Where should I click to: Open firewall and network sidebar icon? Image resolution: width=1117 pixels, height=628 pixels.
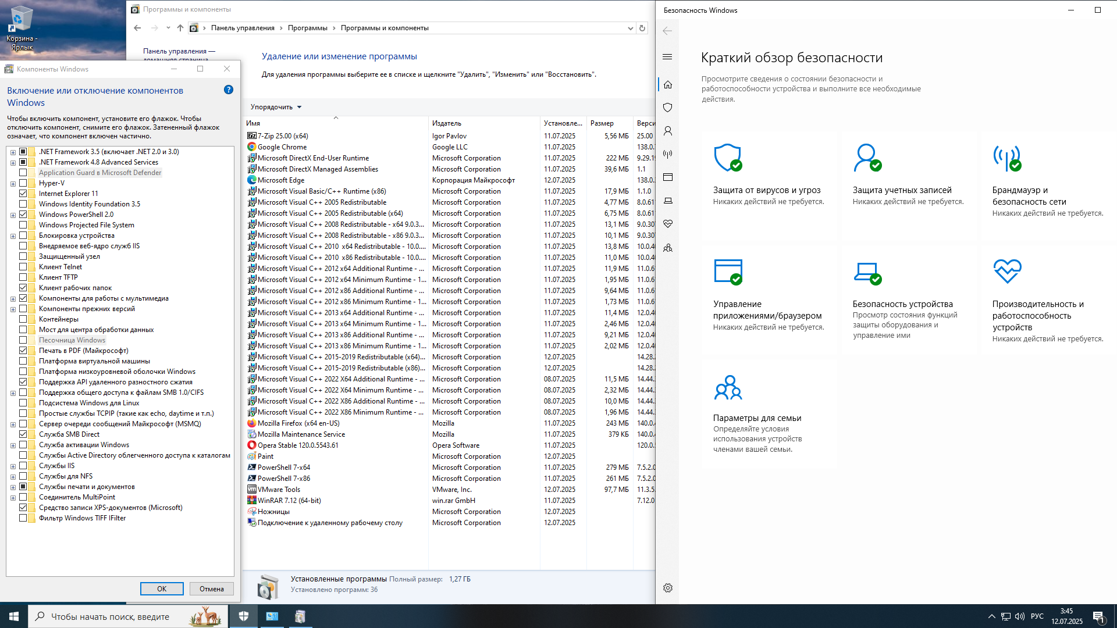point(667,154)
